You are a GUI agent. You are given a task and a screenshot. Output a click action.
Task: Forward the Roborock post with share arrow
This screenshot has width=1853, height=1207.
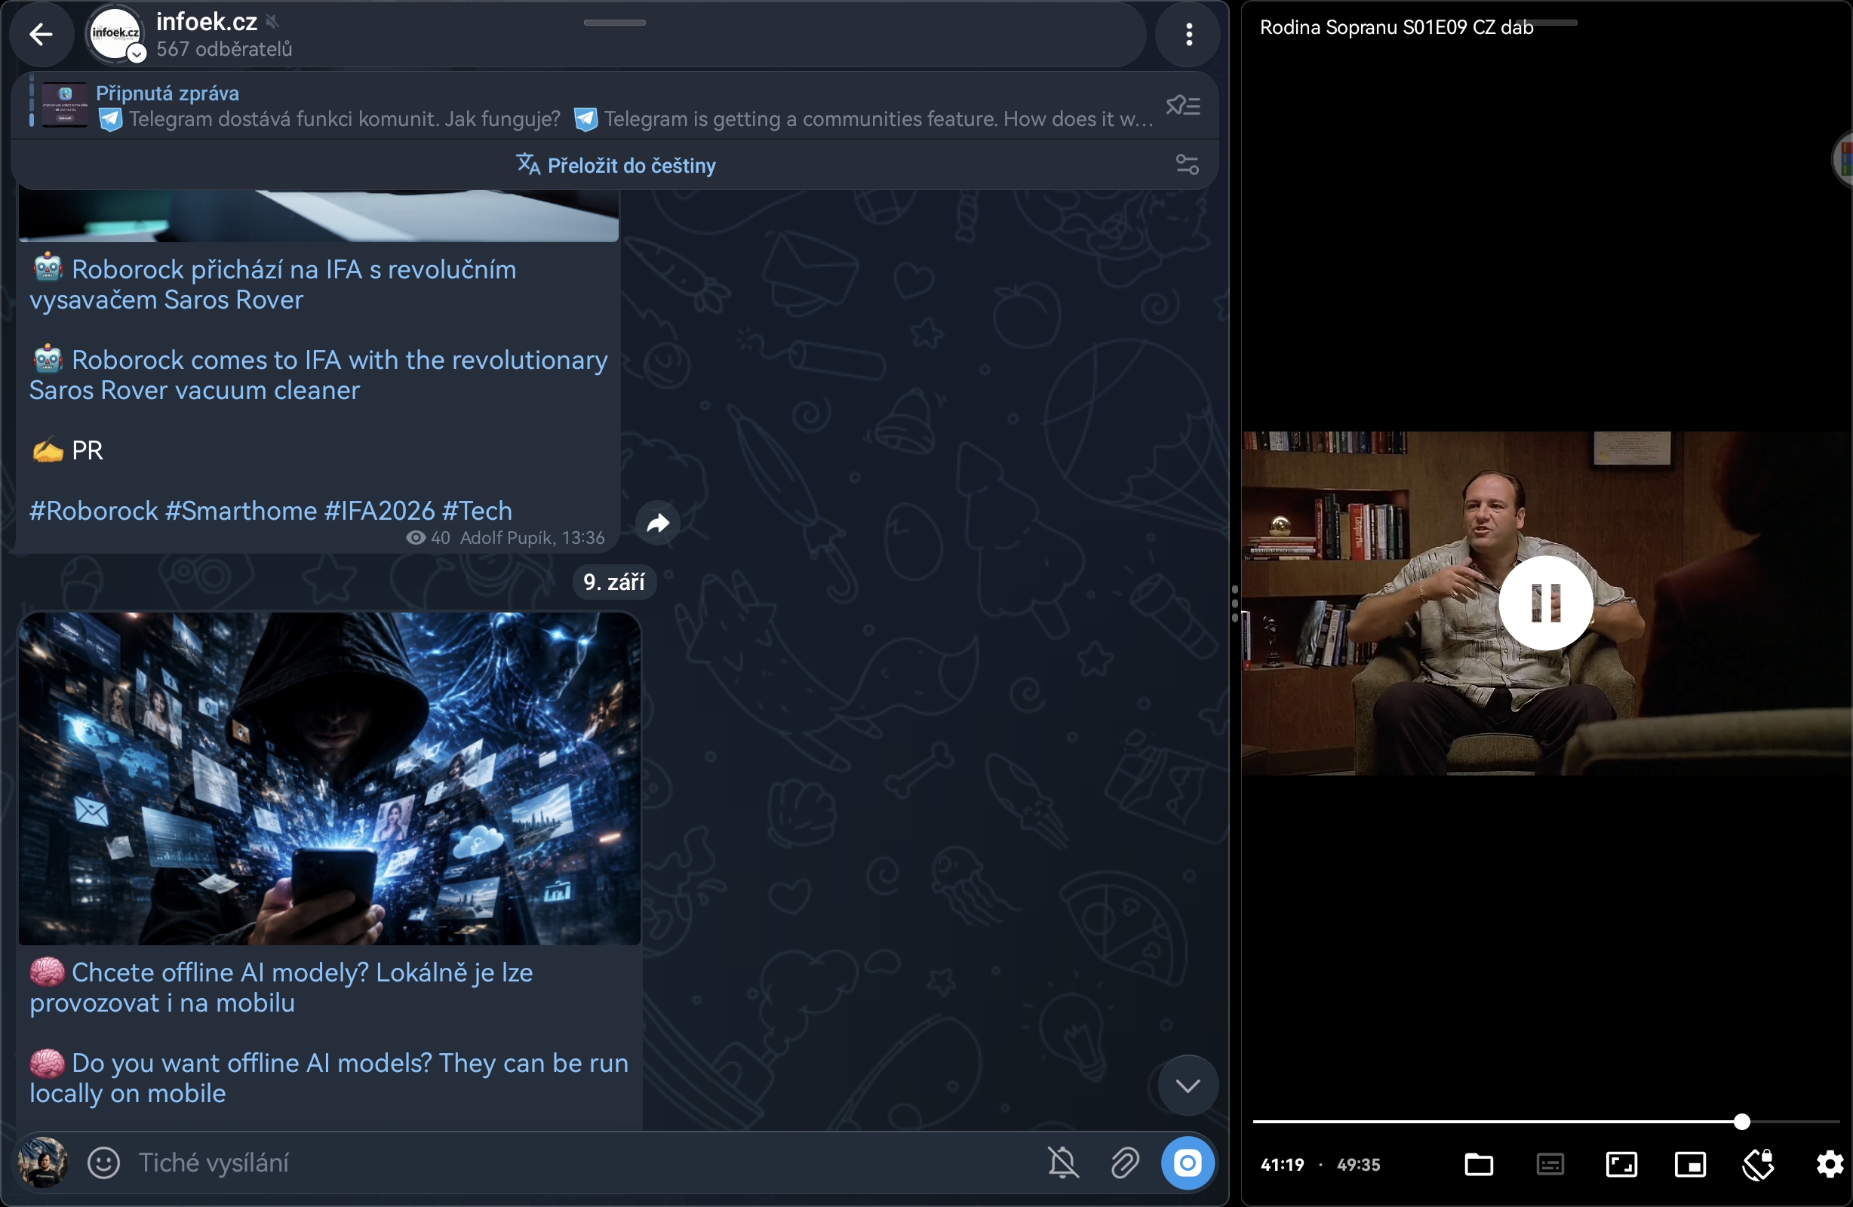[658, 524]
